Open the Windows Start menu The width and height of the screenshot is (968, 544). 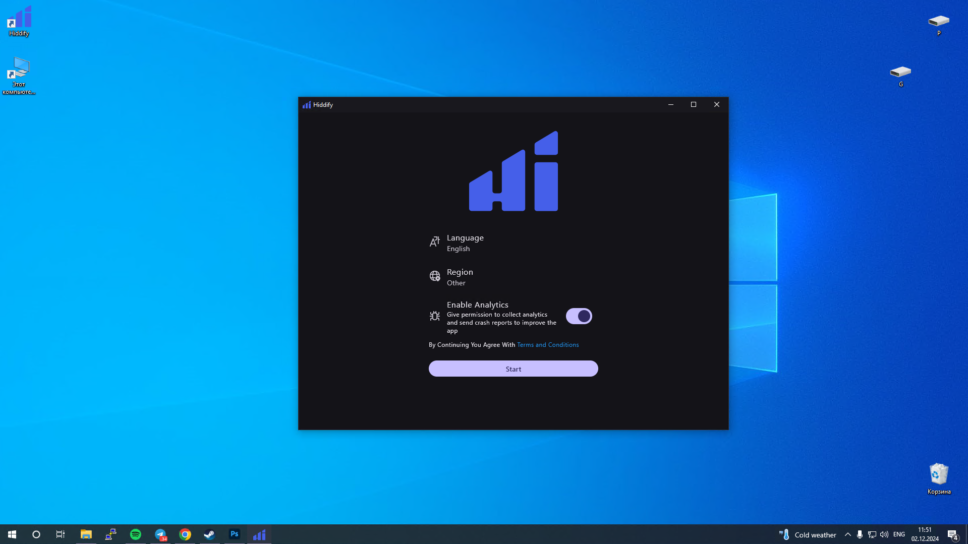pos(12,534)
